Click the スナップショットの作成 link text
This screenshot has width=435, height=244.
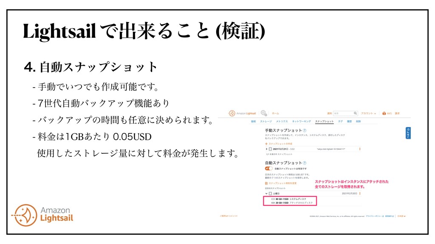pos(280,144)
